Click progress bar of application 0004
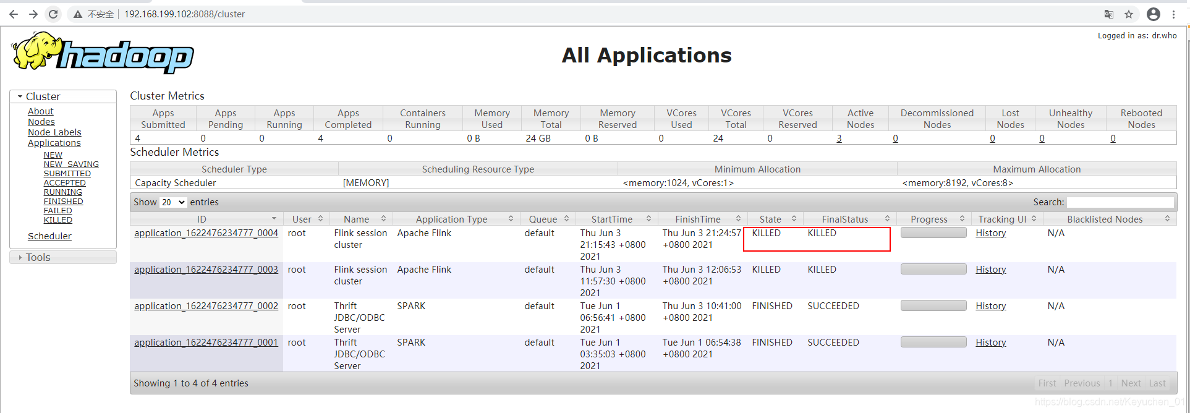1190x413 pixels. click(x=933, y=232)
